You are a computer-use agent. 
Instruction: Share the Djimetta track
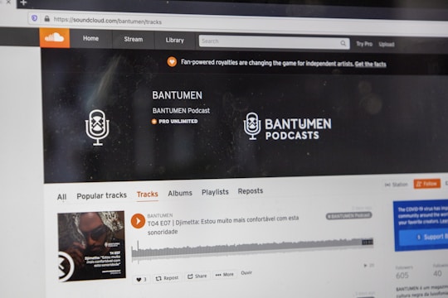[197, 276]
